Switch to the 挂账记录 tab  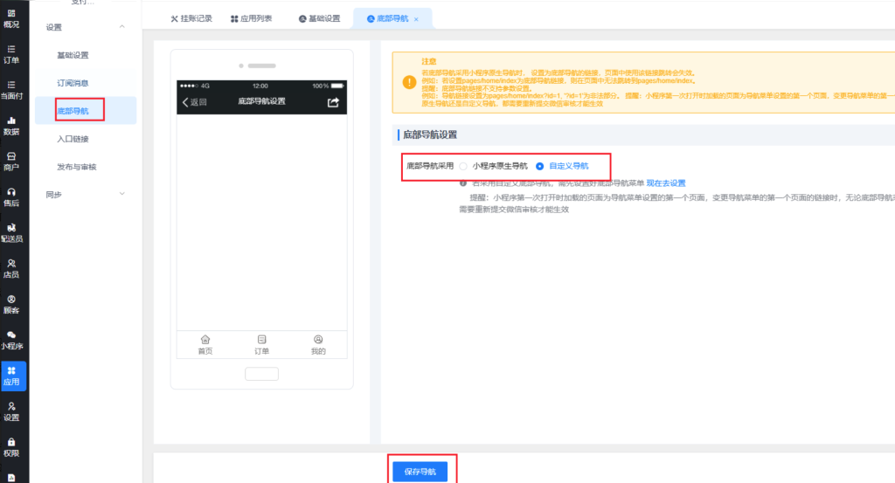191,18
